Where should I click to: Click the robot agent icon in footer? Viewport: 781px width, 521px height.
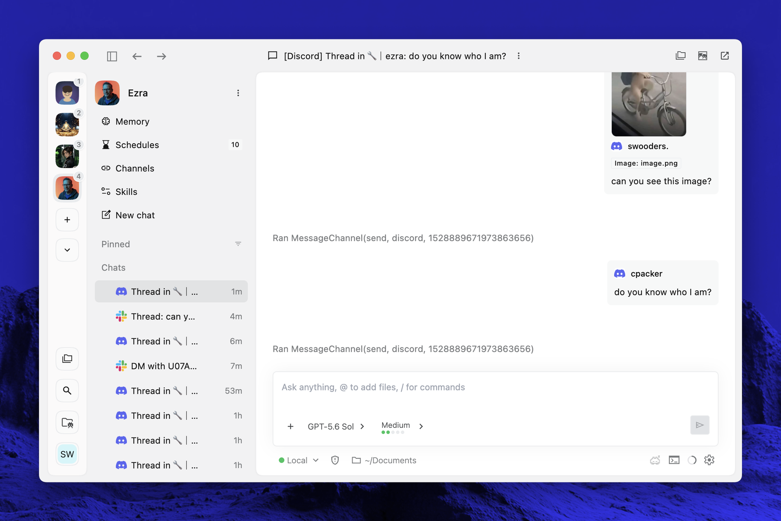pyautogui.click(x=655, y=460)
